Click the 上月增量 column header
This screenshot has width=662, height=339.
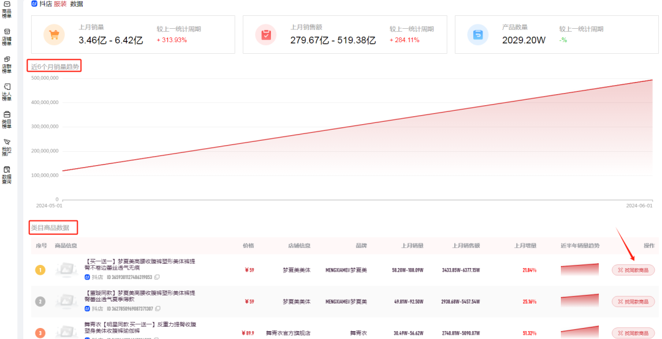click(525, 245)
